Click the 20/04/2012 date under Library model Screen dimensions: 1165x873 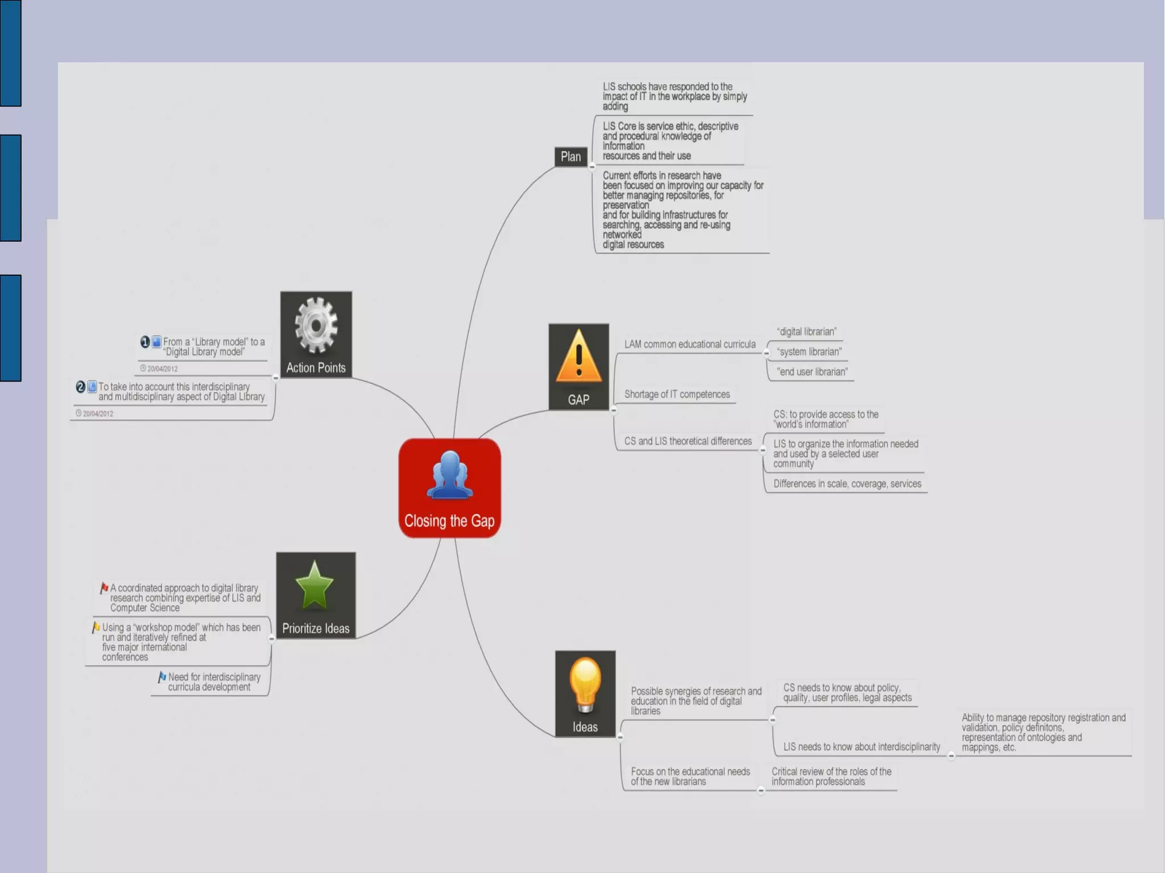coord(162,369)
